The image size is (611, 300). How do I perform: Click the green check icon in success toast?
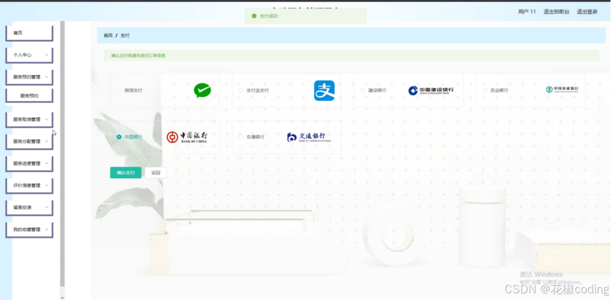pyautogui.click(x=254, y=16)
